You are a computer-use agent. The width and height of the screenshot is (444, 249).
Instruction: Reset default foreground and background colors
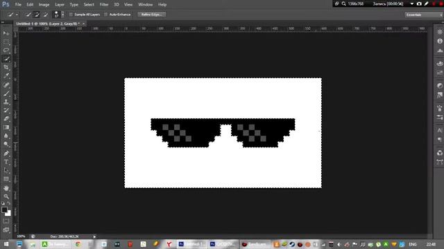(x=3, y=203)
